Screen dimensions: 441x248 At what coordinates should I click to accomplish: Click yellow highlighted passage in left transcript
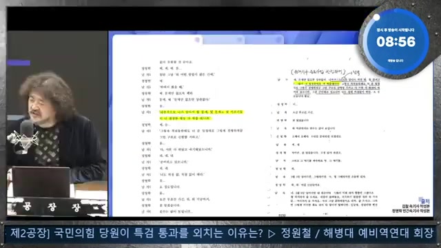point(201,115)
